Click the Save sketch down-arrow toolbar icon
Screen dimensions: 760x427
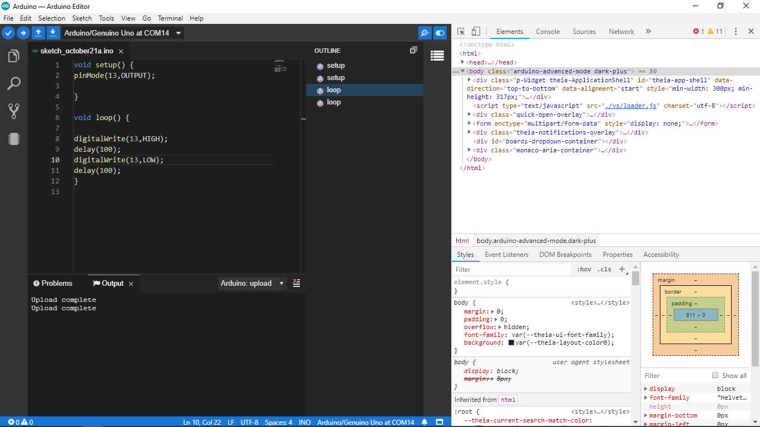(x=53, y=33)
